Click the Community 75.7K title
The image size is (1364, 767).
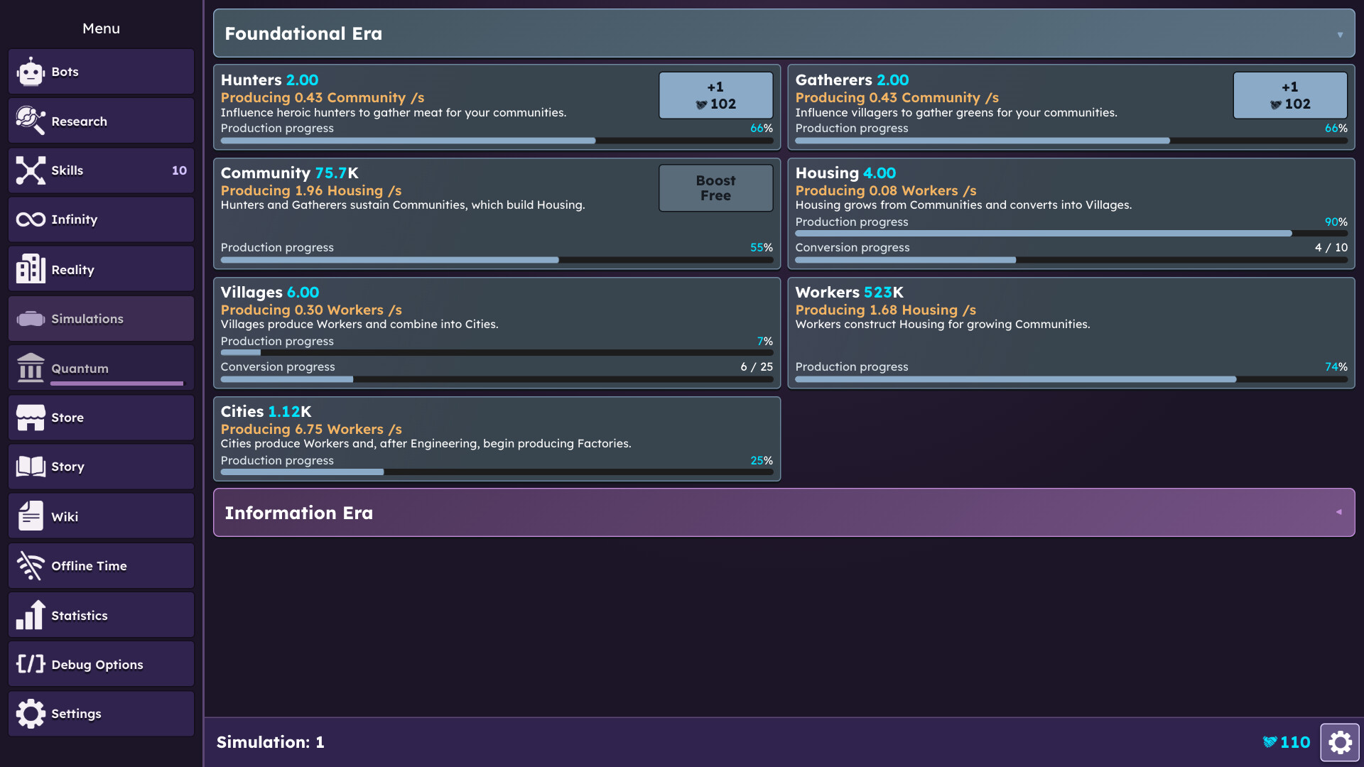[x=290, y=173]
